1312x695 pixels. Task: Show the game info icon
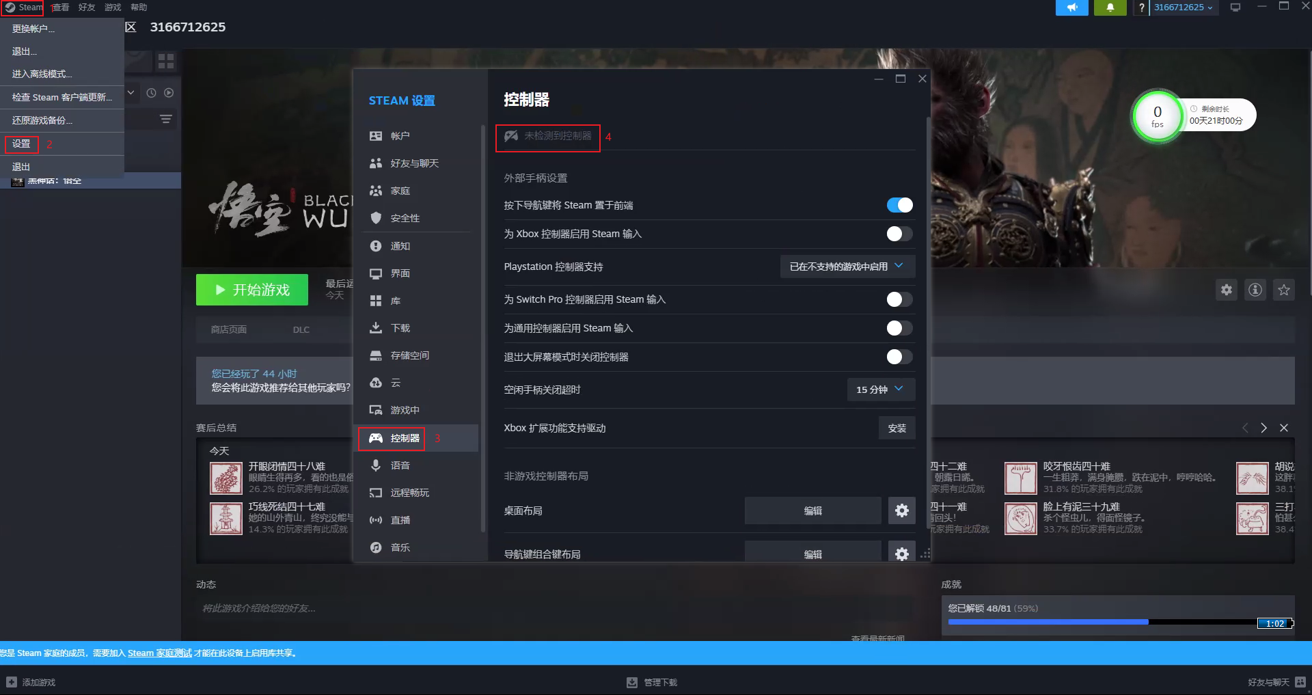[x=1255, y=290]
